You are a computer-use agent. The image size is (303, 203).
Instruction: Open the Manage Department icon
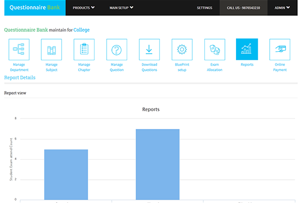tap(19, 50)
